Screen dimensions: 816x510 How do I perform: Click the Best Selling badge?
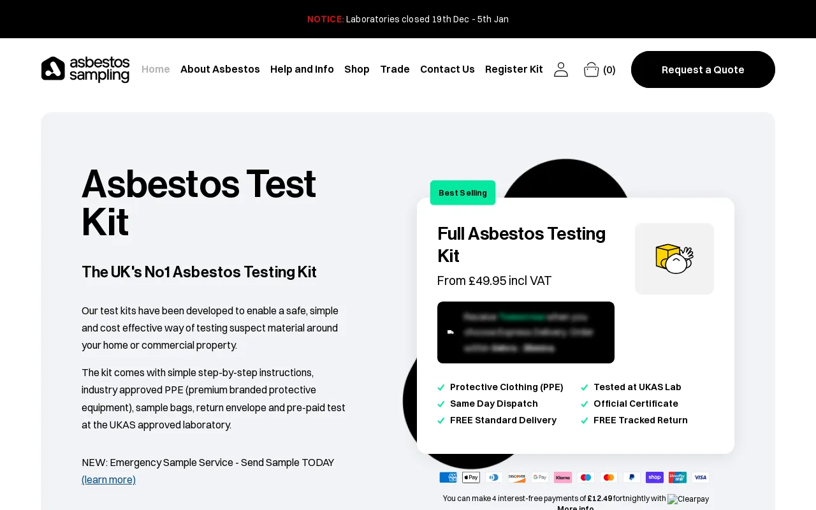click(462, 193)
